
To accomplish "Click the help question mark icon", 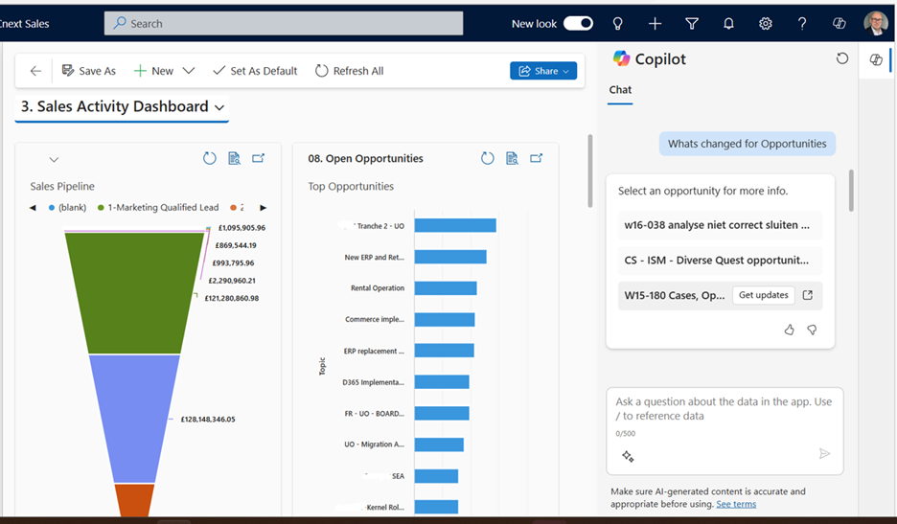I will [802, 24].
